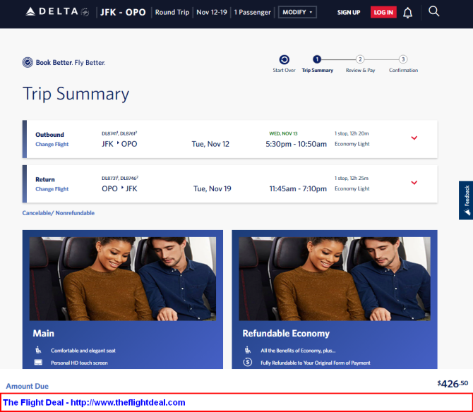Click the seat icon under Refundable Economy

click(x=248, y=350)
